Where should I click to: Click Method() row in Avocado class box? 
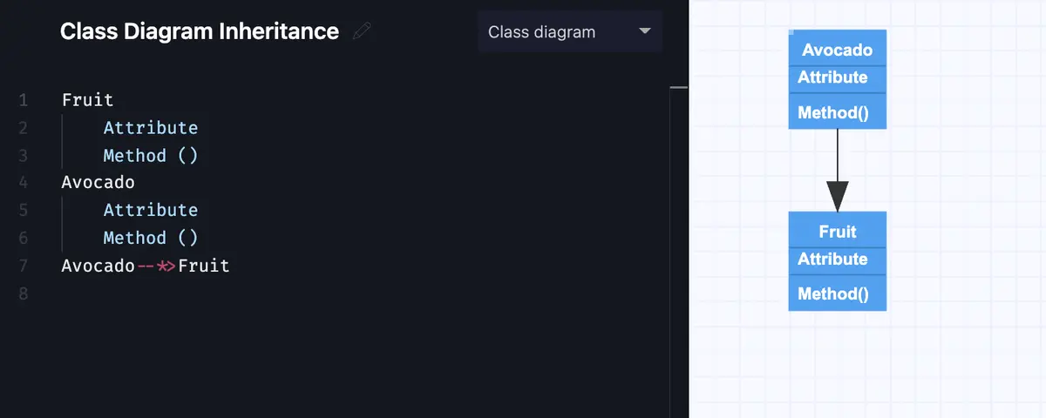point(838,111)
